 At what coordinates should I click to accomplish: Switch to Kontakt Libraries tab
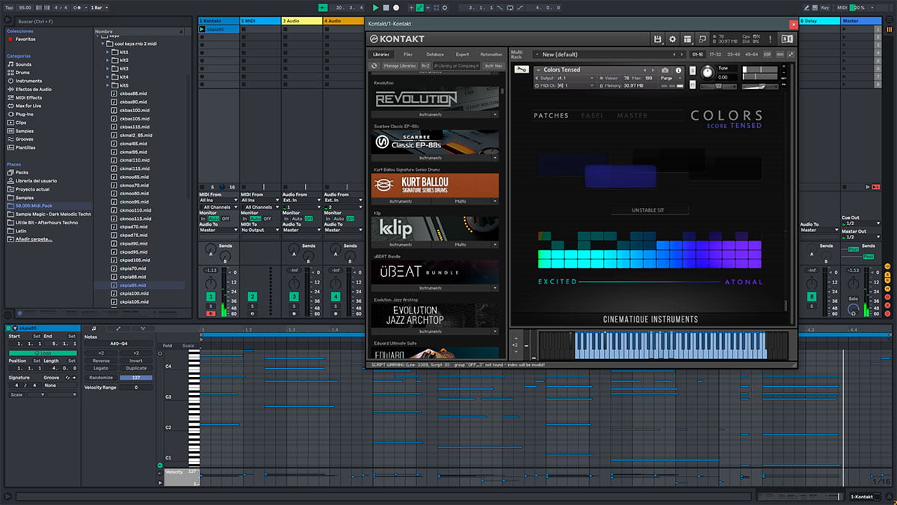click(x=381, y=55)
